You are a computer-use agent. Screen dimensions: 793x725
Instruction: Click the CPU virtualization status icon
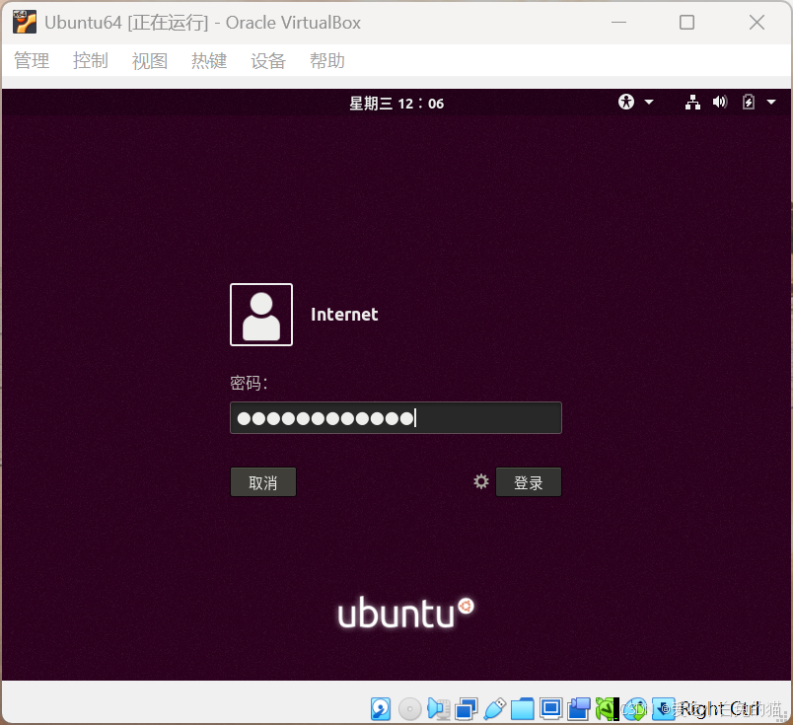point(607,709)
